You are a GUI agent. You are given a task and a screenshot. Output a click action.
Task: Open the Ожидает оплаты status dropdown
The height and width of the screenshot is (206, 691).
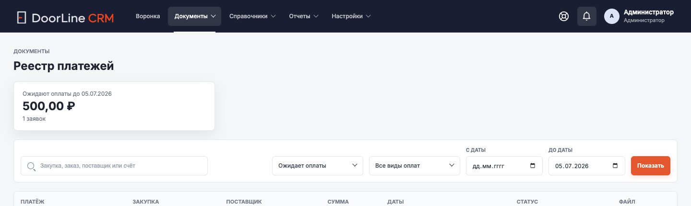[318, 166]
